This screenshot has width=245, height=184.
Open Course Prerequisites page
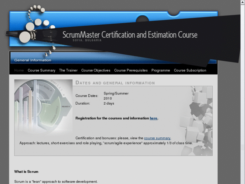coord(131,70)
